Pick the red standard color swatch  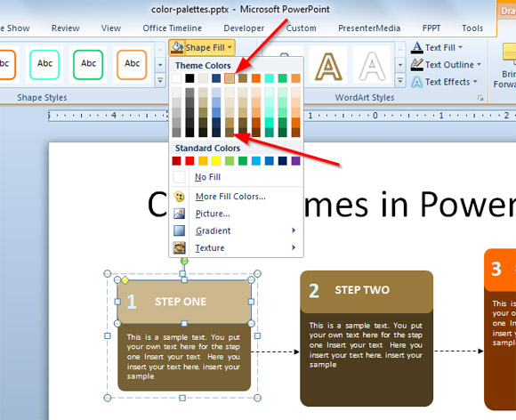click(x=189, y=161)
